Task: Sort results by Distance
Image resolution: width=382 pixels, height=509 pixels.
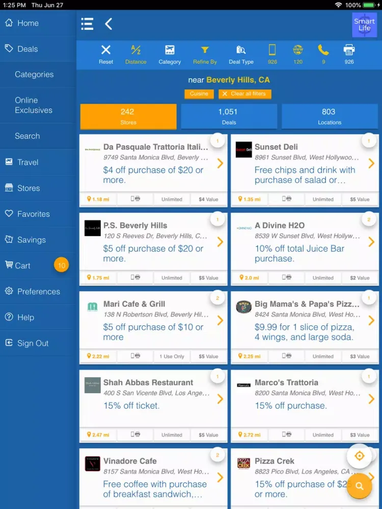Action: tap(136, 55)
